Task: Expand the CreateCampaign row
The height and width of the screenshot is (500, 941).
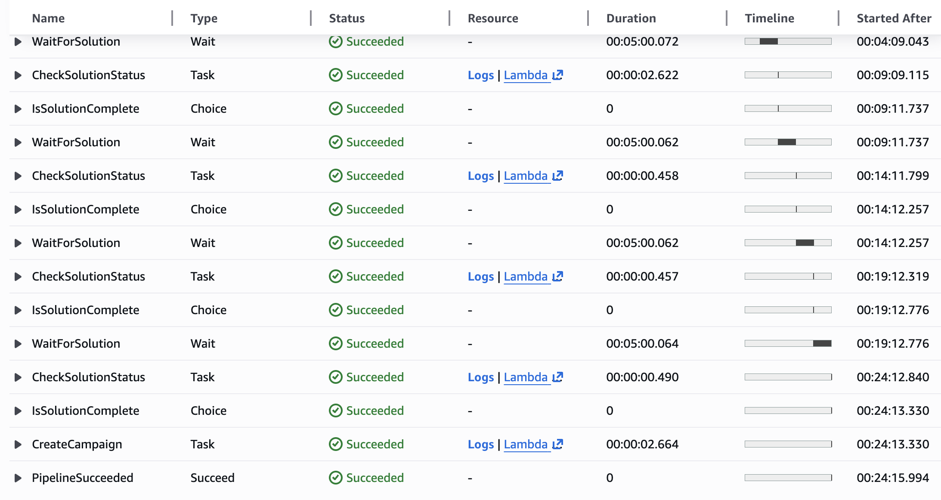Action: pos(18,444)
